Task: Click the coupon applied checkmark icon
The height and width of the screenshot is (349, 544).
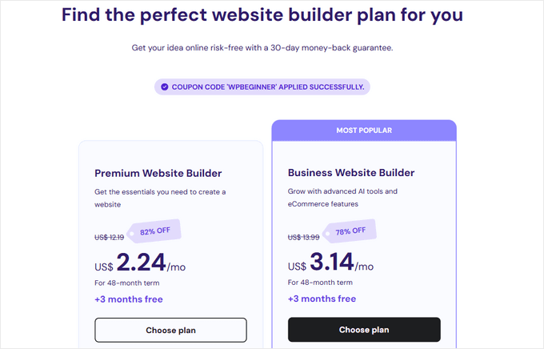Action: coord(164,86)
